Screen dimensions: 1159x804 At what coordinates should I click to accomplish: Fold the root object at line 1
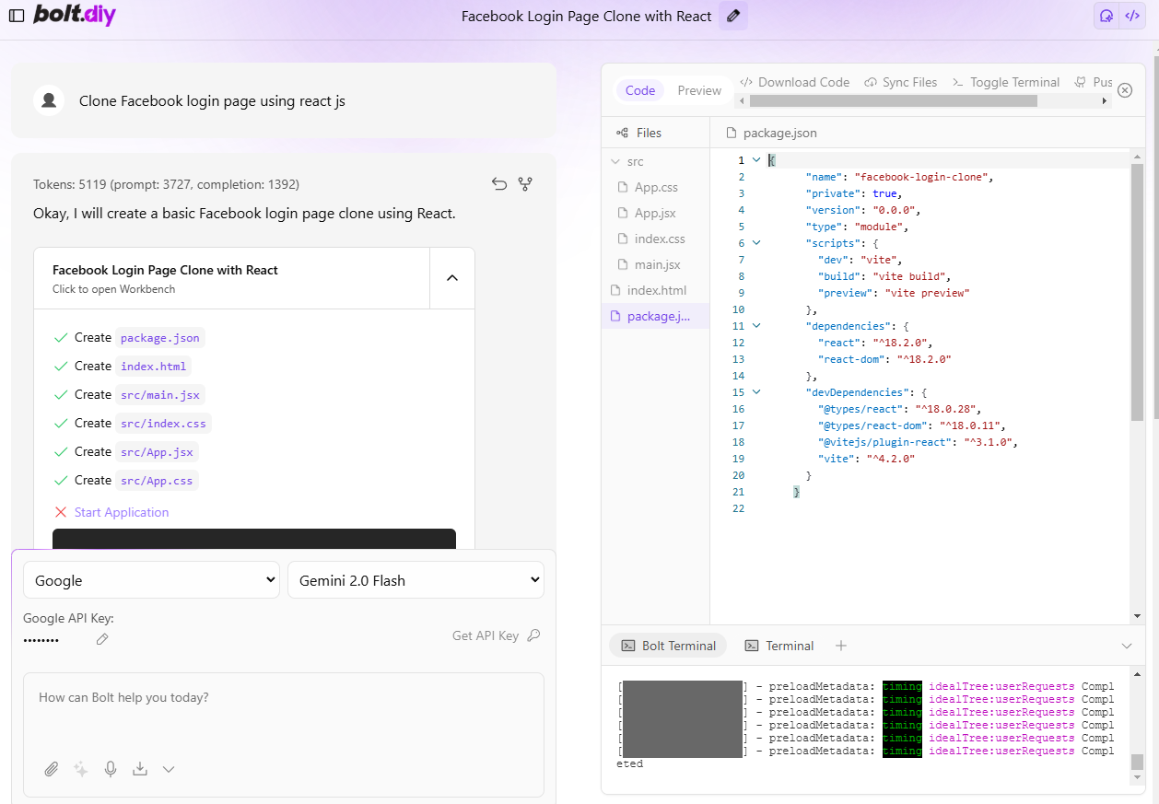(x=756, y=160)
